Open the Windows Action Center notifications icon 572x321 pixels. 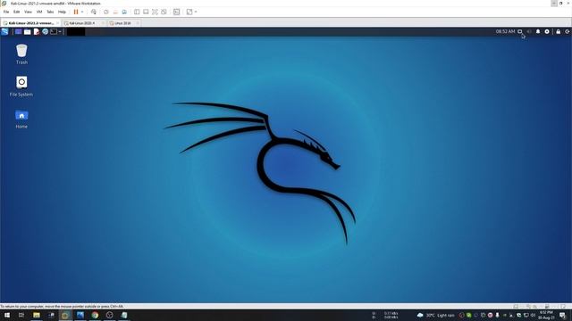(x=563, y=315)
